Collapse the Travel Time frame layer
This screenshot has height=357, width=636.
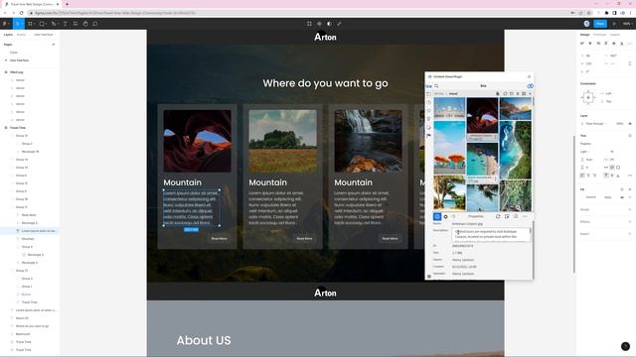(x=6, y=128)
